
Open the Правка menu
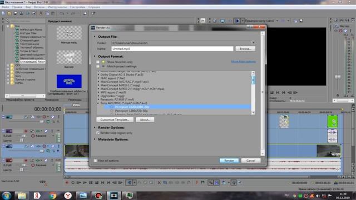17,7
